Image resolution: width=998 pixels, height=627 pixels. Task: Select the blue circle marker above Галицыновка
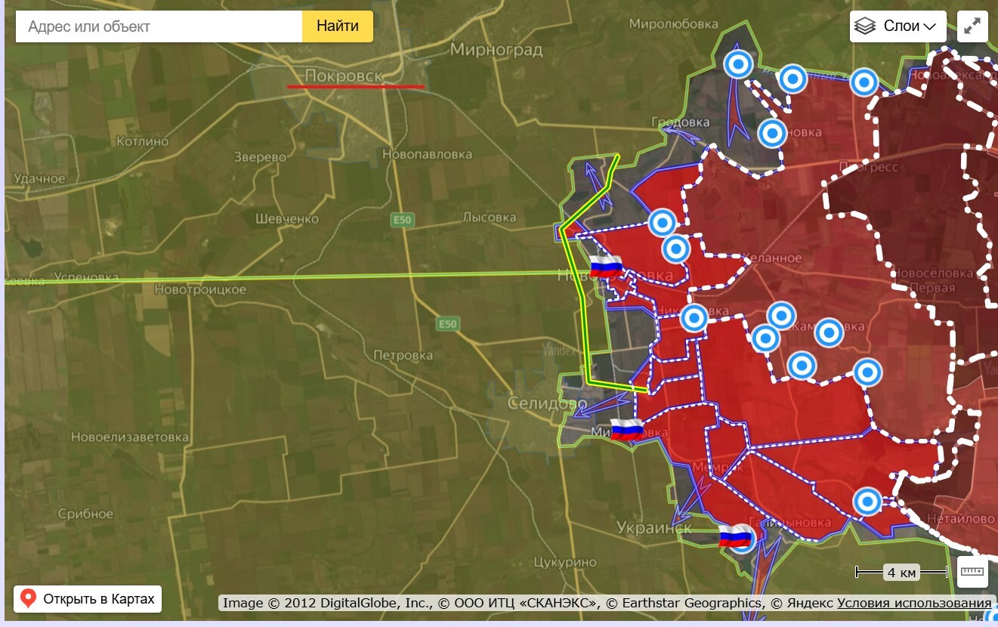tap(867, 501)
